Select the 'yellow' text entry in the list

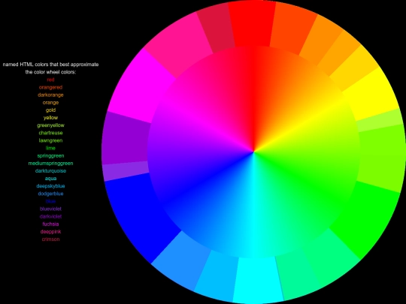click(x=51, y=118)
